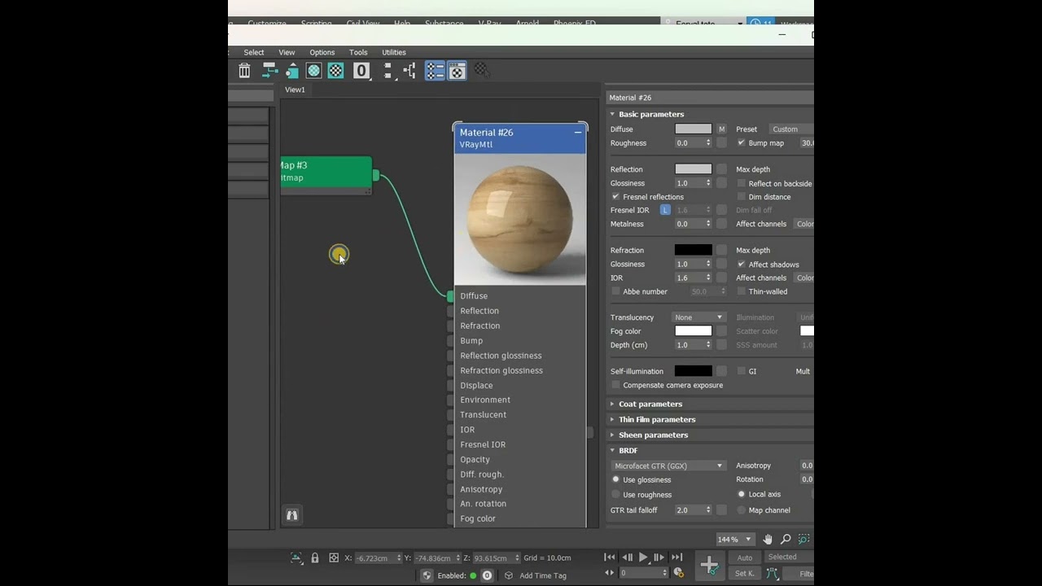Image resolution: width=1042 pixels, height=586 pixels.
Task: Click the isolate selection icon in status bar
Action: (x=296, y=558)
